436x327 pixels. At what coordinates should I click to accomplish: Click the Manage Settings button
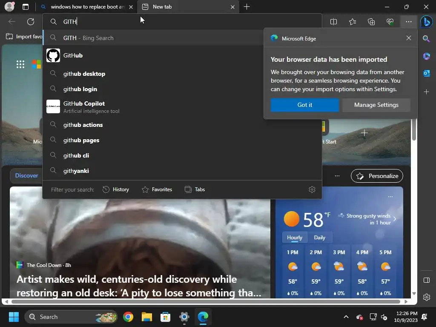click(376, 105)
